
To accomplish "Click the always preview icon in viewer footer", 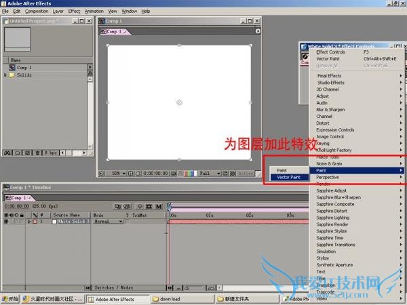I will tap(101, 174).
